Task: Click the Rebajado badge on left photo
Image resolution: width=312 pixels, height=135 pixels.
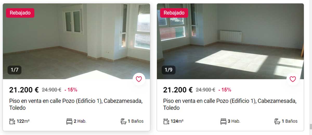Action: coord(20,13)
